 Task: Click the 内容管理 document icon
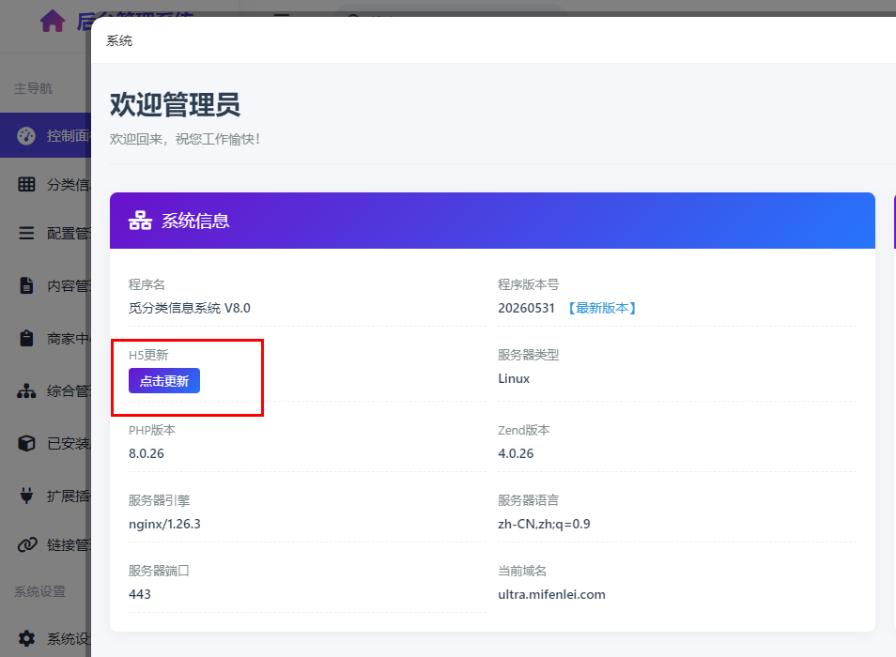pyautogui.click(x=26, y=284)
